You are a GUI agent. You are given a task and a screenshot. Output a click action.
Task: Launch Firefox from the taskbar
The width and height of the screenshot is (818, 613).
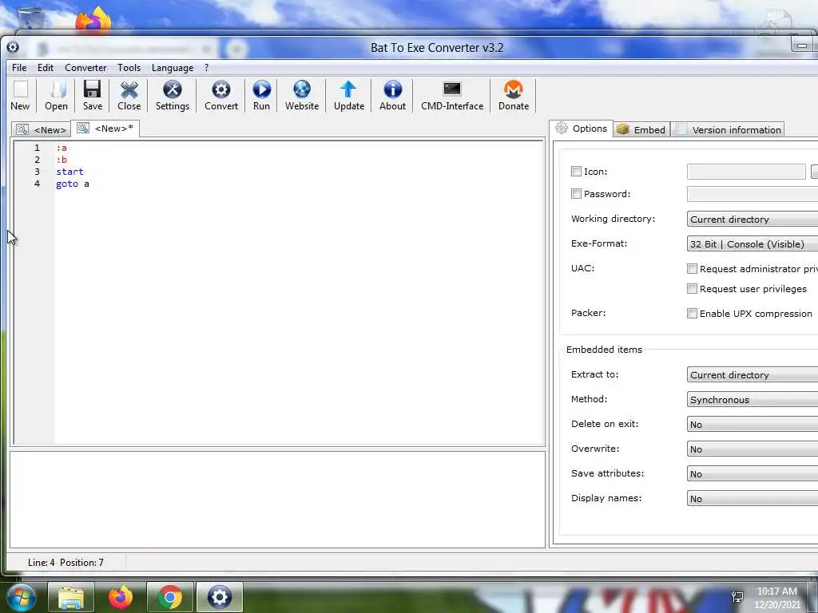(x=121, y=597)
